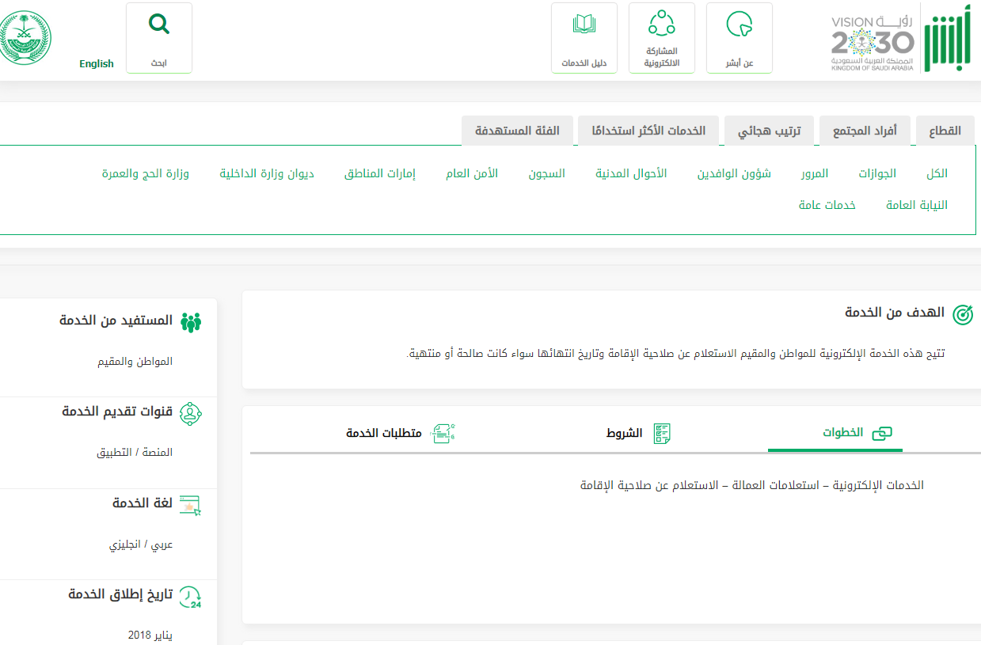Choose الأحوال المدنية sector link

pyautogui.click(x=631, y=173)
